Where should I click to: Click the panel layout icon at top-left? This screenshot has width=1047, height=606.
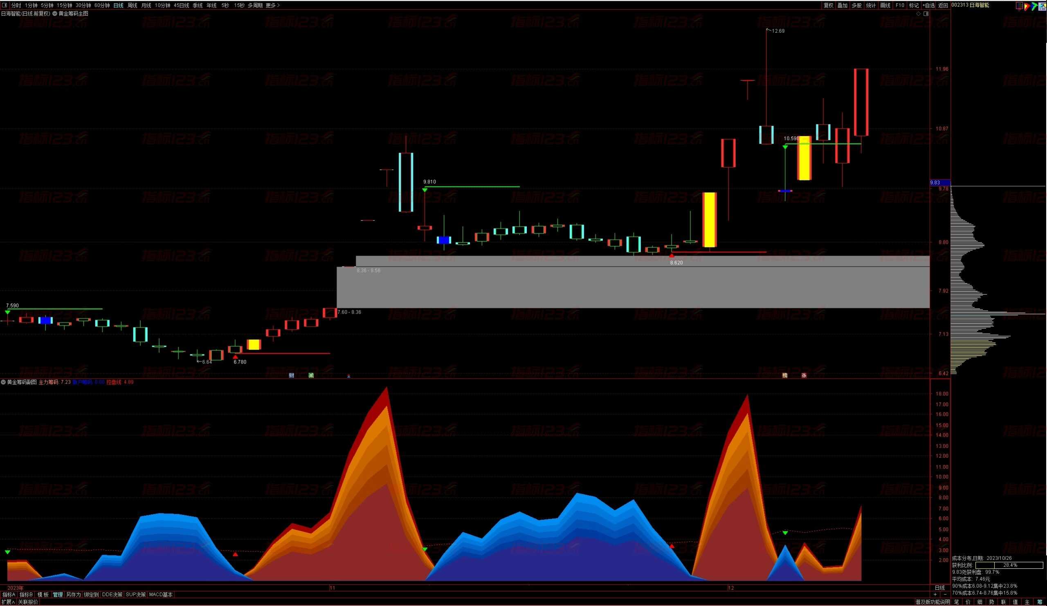(x=4, y=5)
